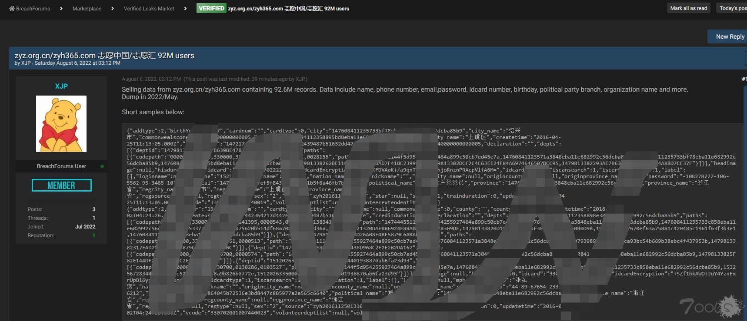The width and height of the screenshot is (747, 321).
Task: Click the chevron arrow after BreachForums
Action: pos(61,9)
